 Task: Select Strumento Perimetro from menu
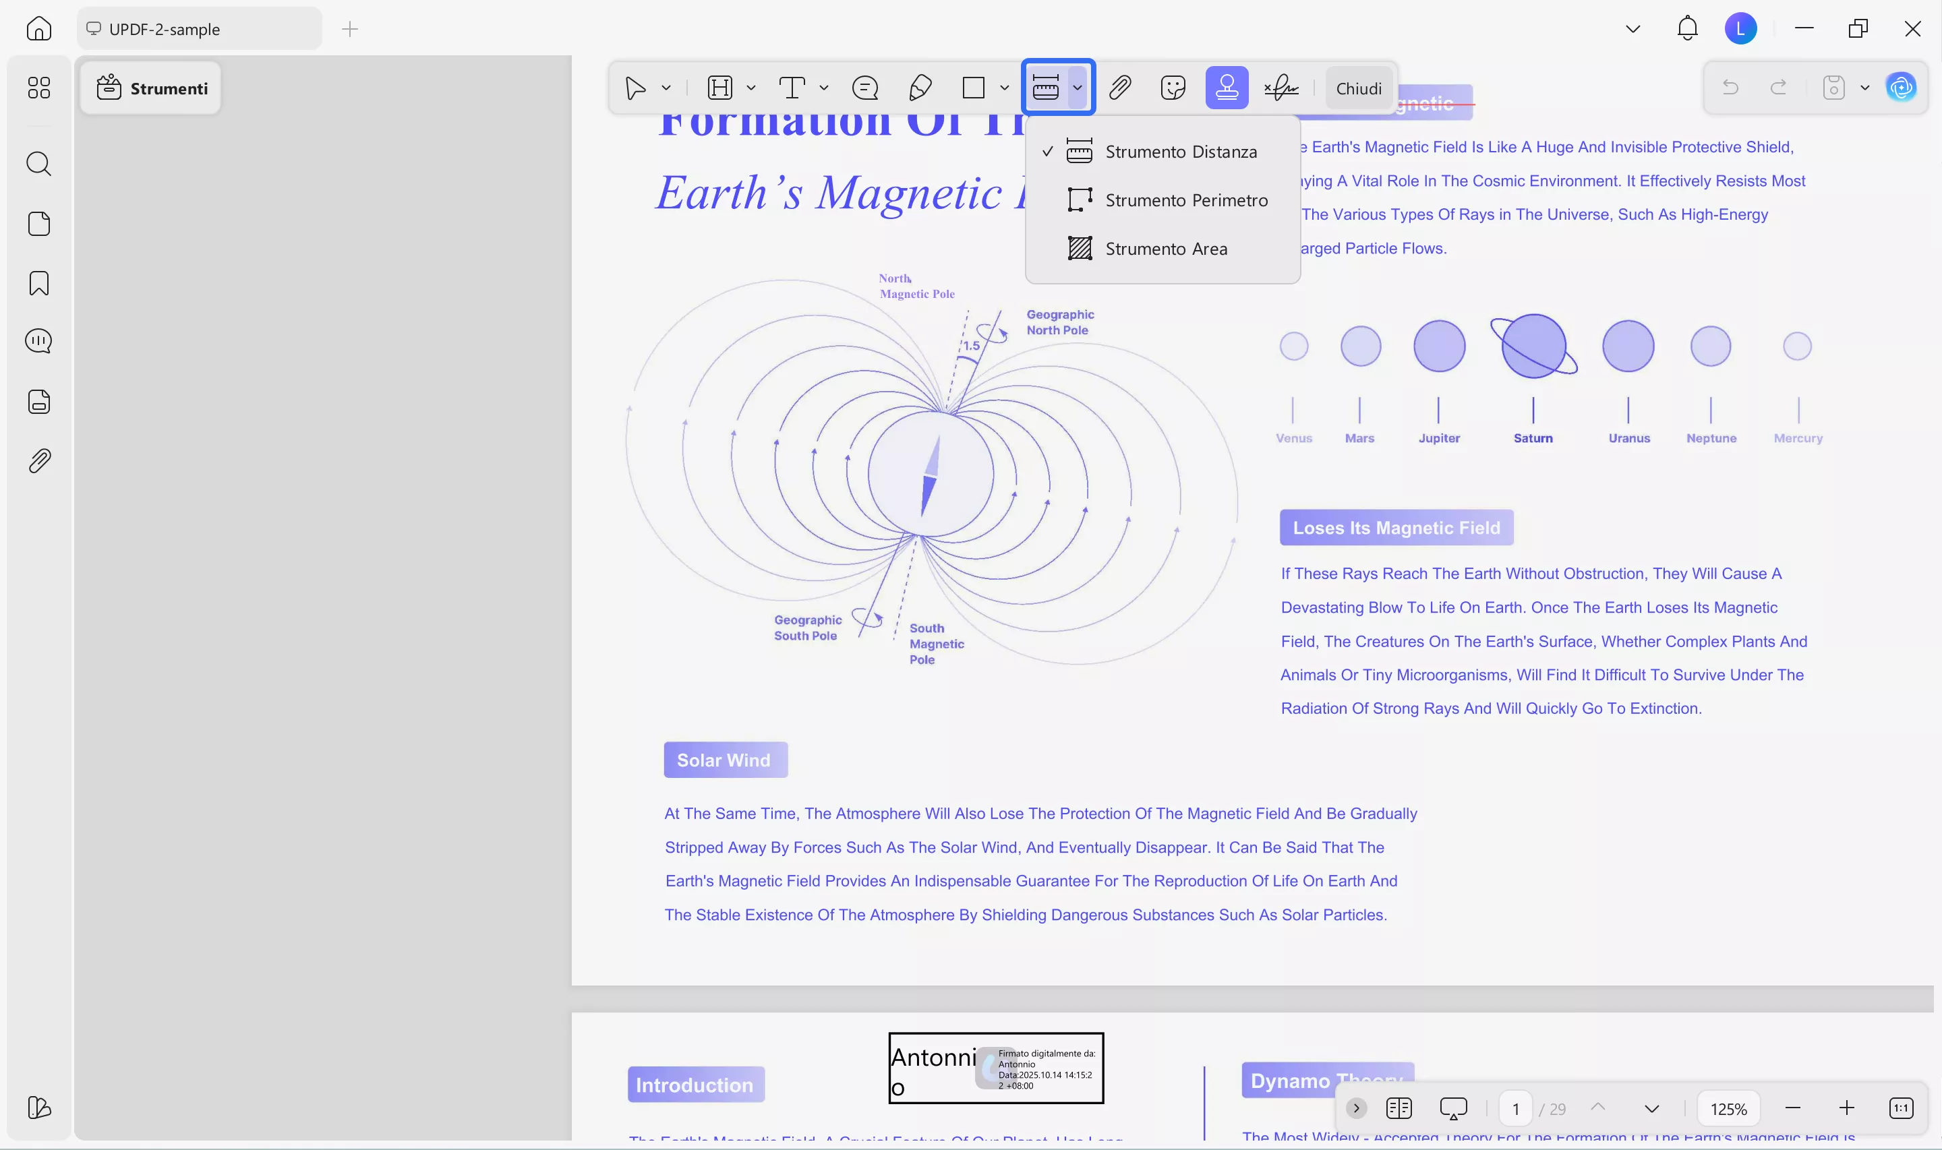[x=1185, y=200]
